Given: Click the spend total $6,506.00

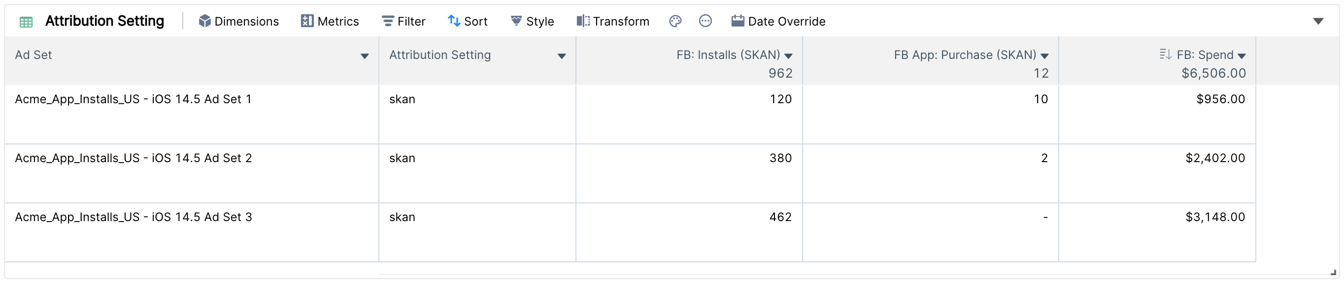Looking at the screenshot, I should click(1213, 73).
